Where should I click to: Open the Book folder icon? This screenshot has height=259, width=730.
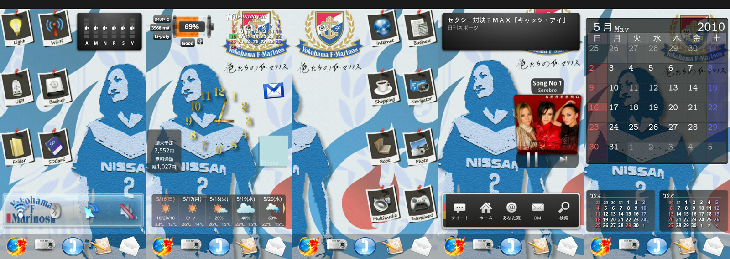pos(383,147)
